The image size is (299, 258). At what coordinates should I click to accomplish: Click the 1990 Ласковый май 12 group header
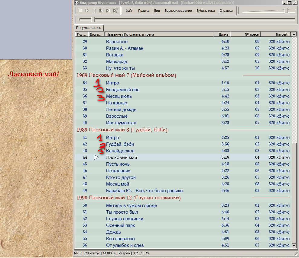pos(128,198)
